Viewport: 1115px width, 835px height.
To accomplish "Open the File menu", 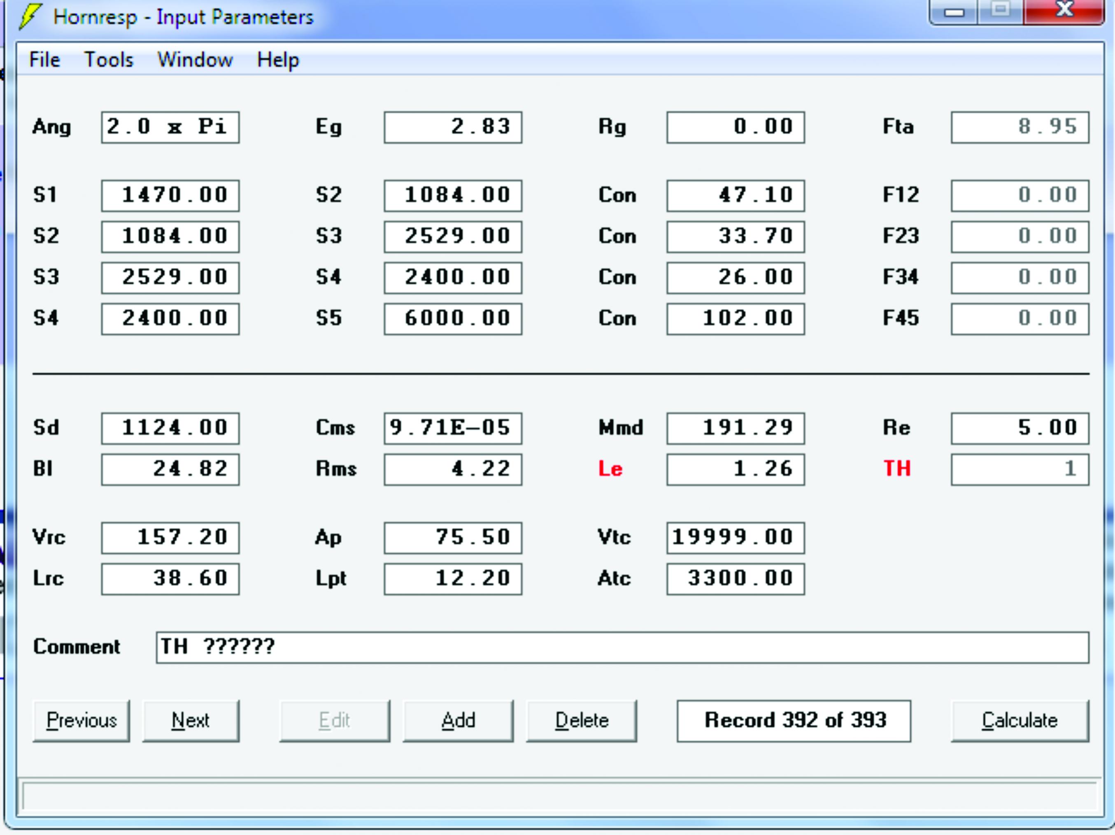I will 44,60.
